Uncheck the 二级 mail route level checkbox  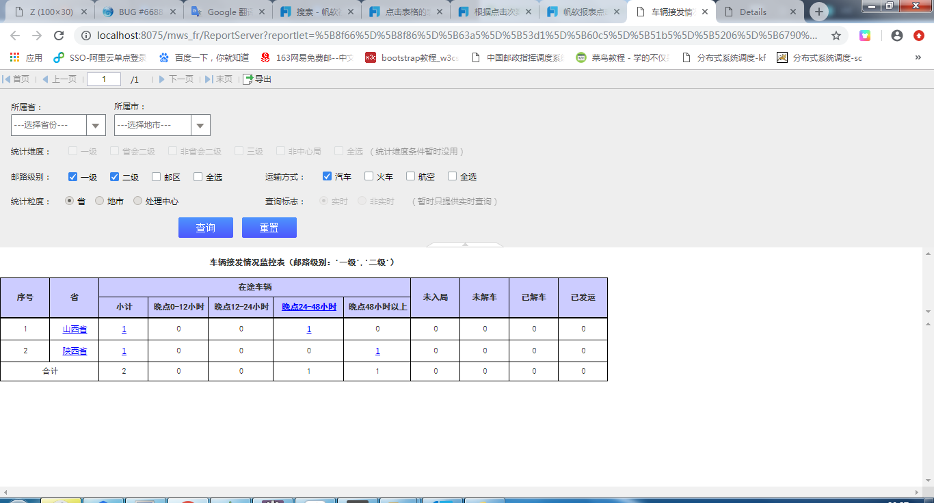115,177
